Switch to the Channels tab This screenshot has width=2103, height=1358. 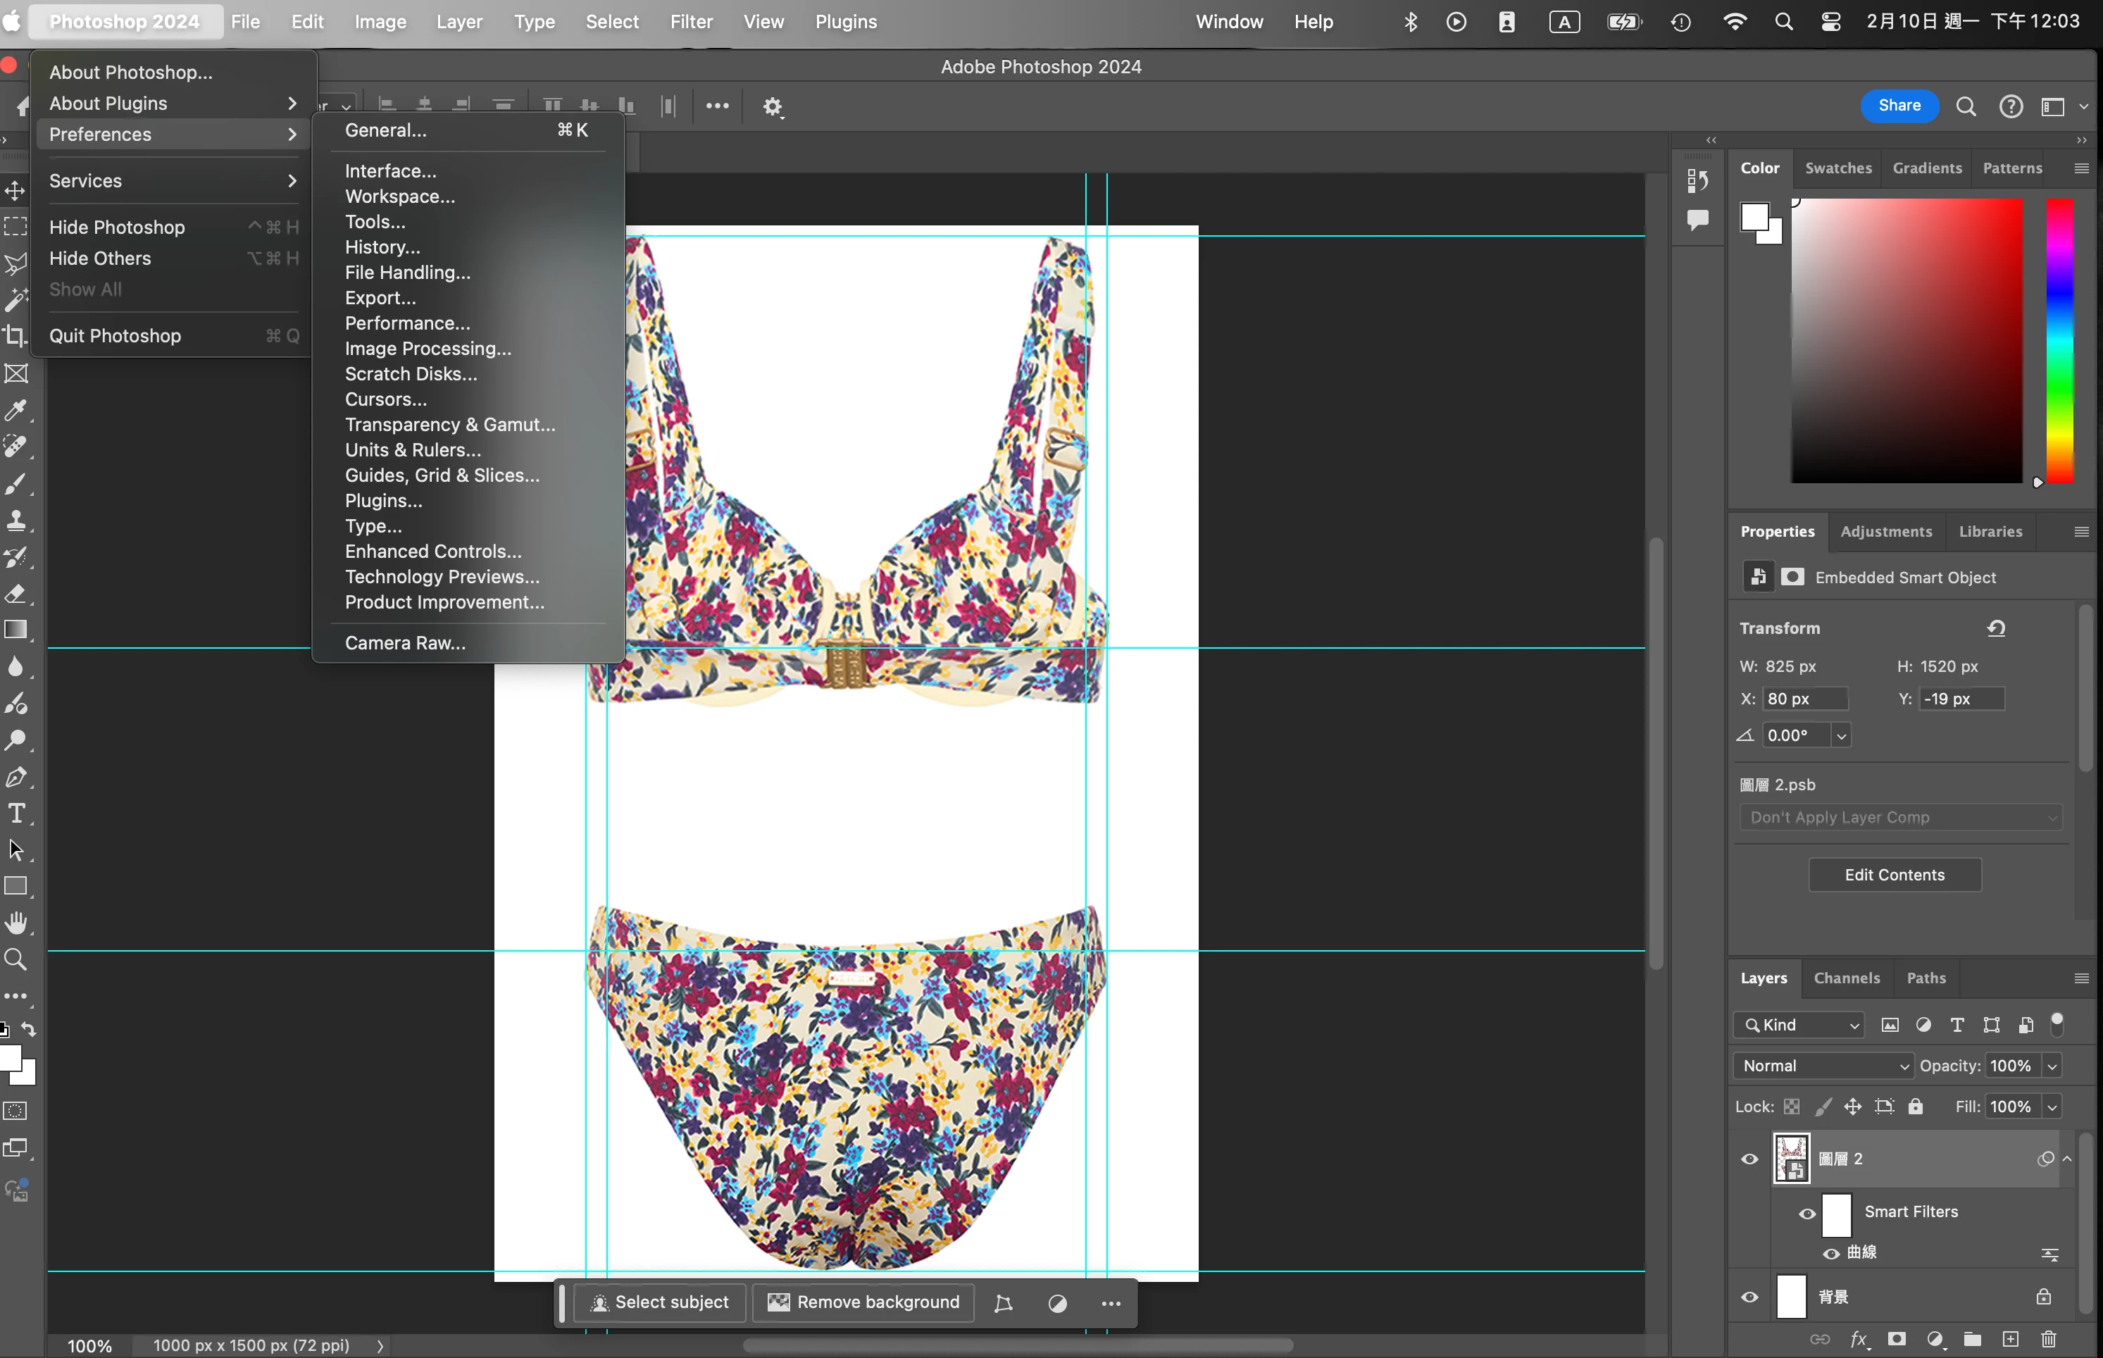[x=1847, y=978]
